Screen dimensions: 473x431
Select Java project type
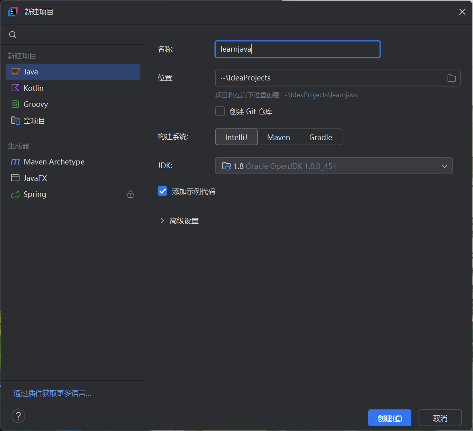(x=73, y=72)
